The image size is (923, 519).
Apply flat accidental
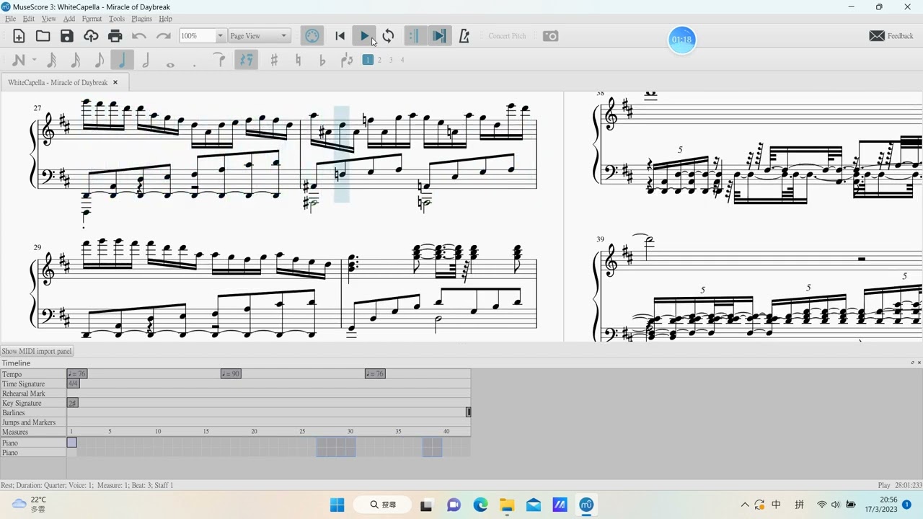322,61
